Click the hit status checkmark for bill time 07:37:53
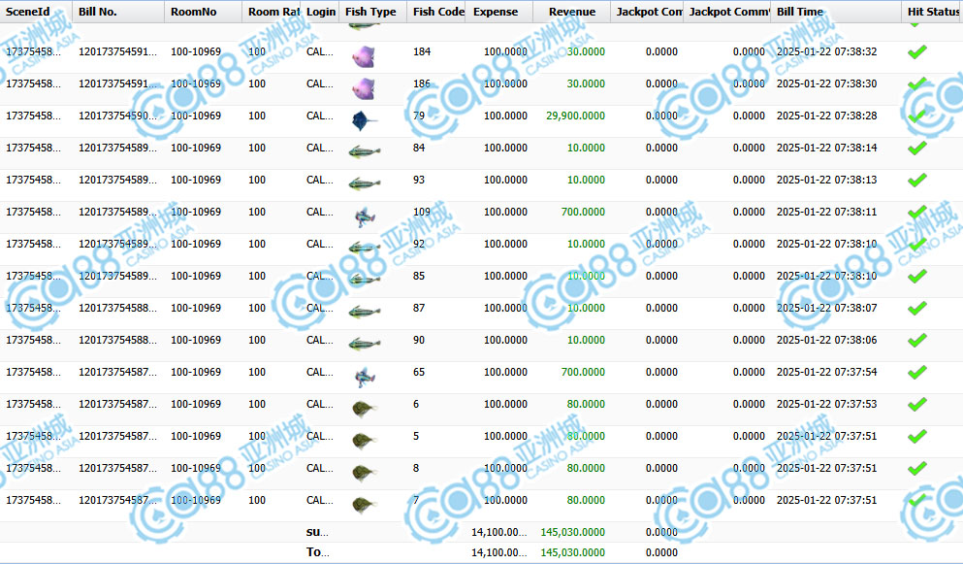Viewport: 963px width, 564px height. [917, 404]
